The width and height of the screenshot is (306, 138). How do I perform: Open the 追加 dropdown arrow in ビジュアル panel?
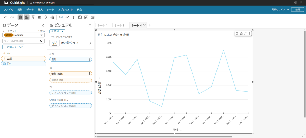tap(62, 31)
